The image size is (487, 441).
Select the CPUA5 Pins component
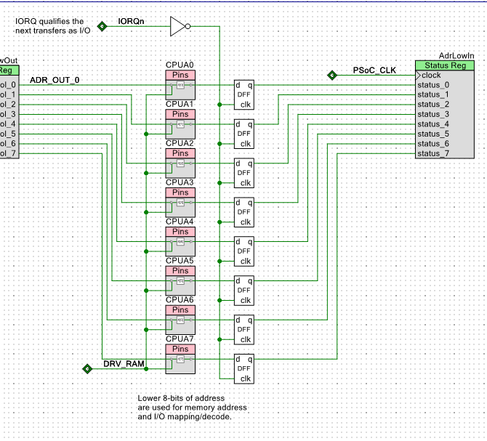pos(180,280)
